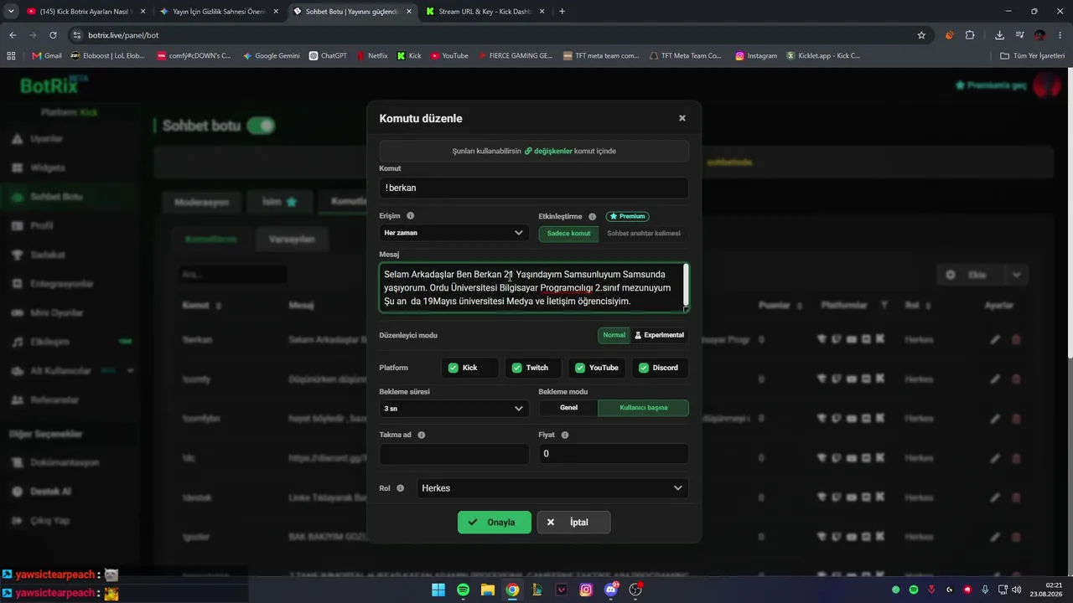Cancel editing with the İptal button
Image resolution: width=1073 pixels, height=603 pixels.
point(573,522)
